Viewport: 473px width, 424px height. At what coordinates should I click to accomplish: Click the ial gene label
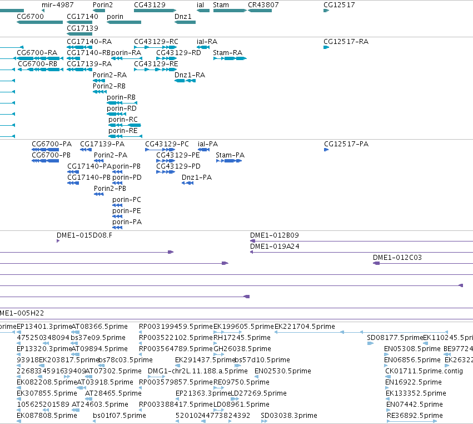(200, 5)
